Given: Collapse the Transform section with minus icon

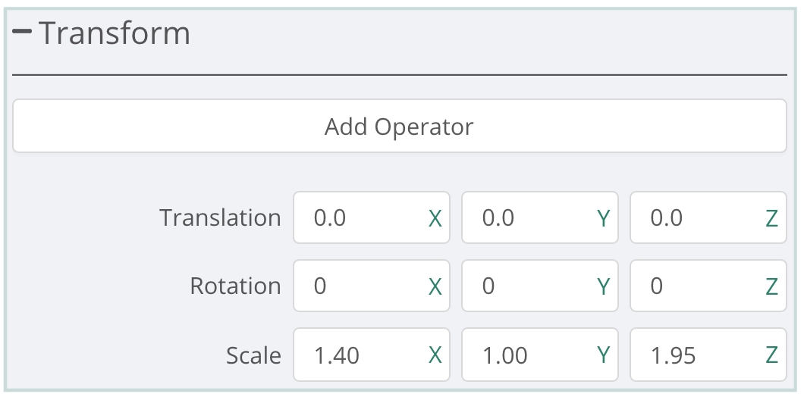Looking at the screenshot, I should coord(22,32).
